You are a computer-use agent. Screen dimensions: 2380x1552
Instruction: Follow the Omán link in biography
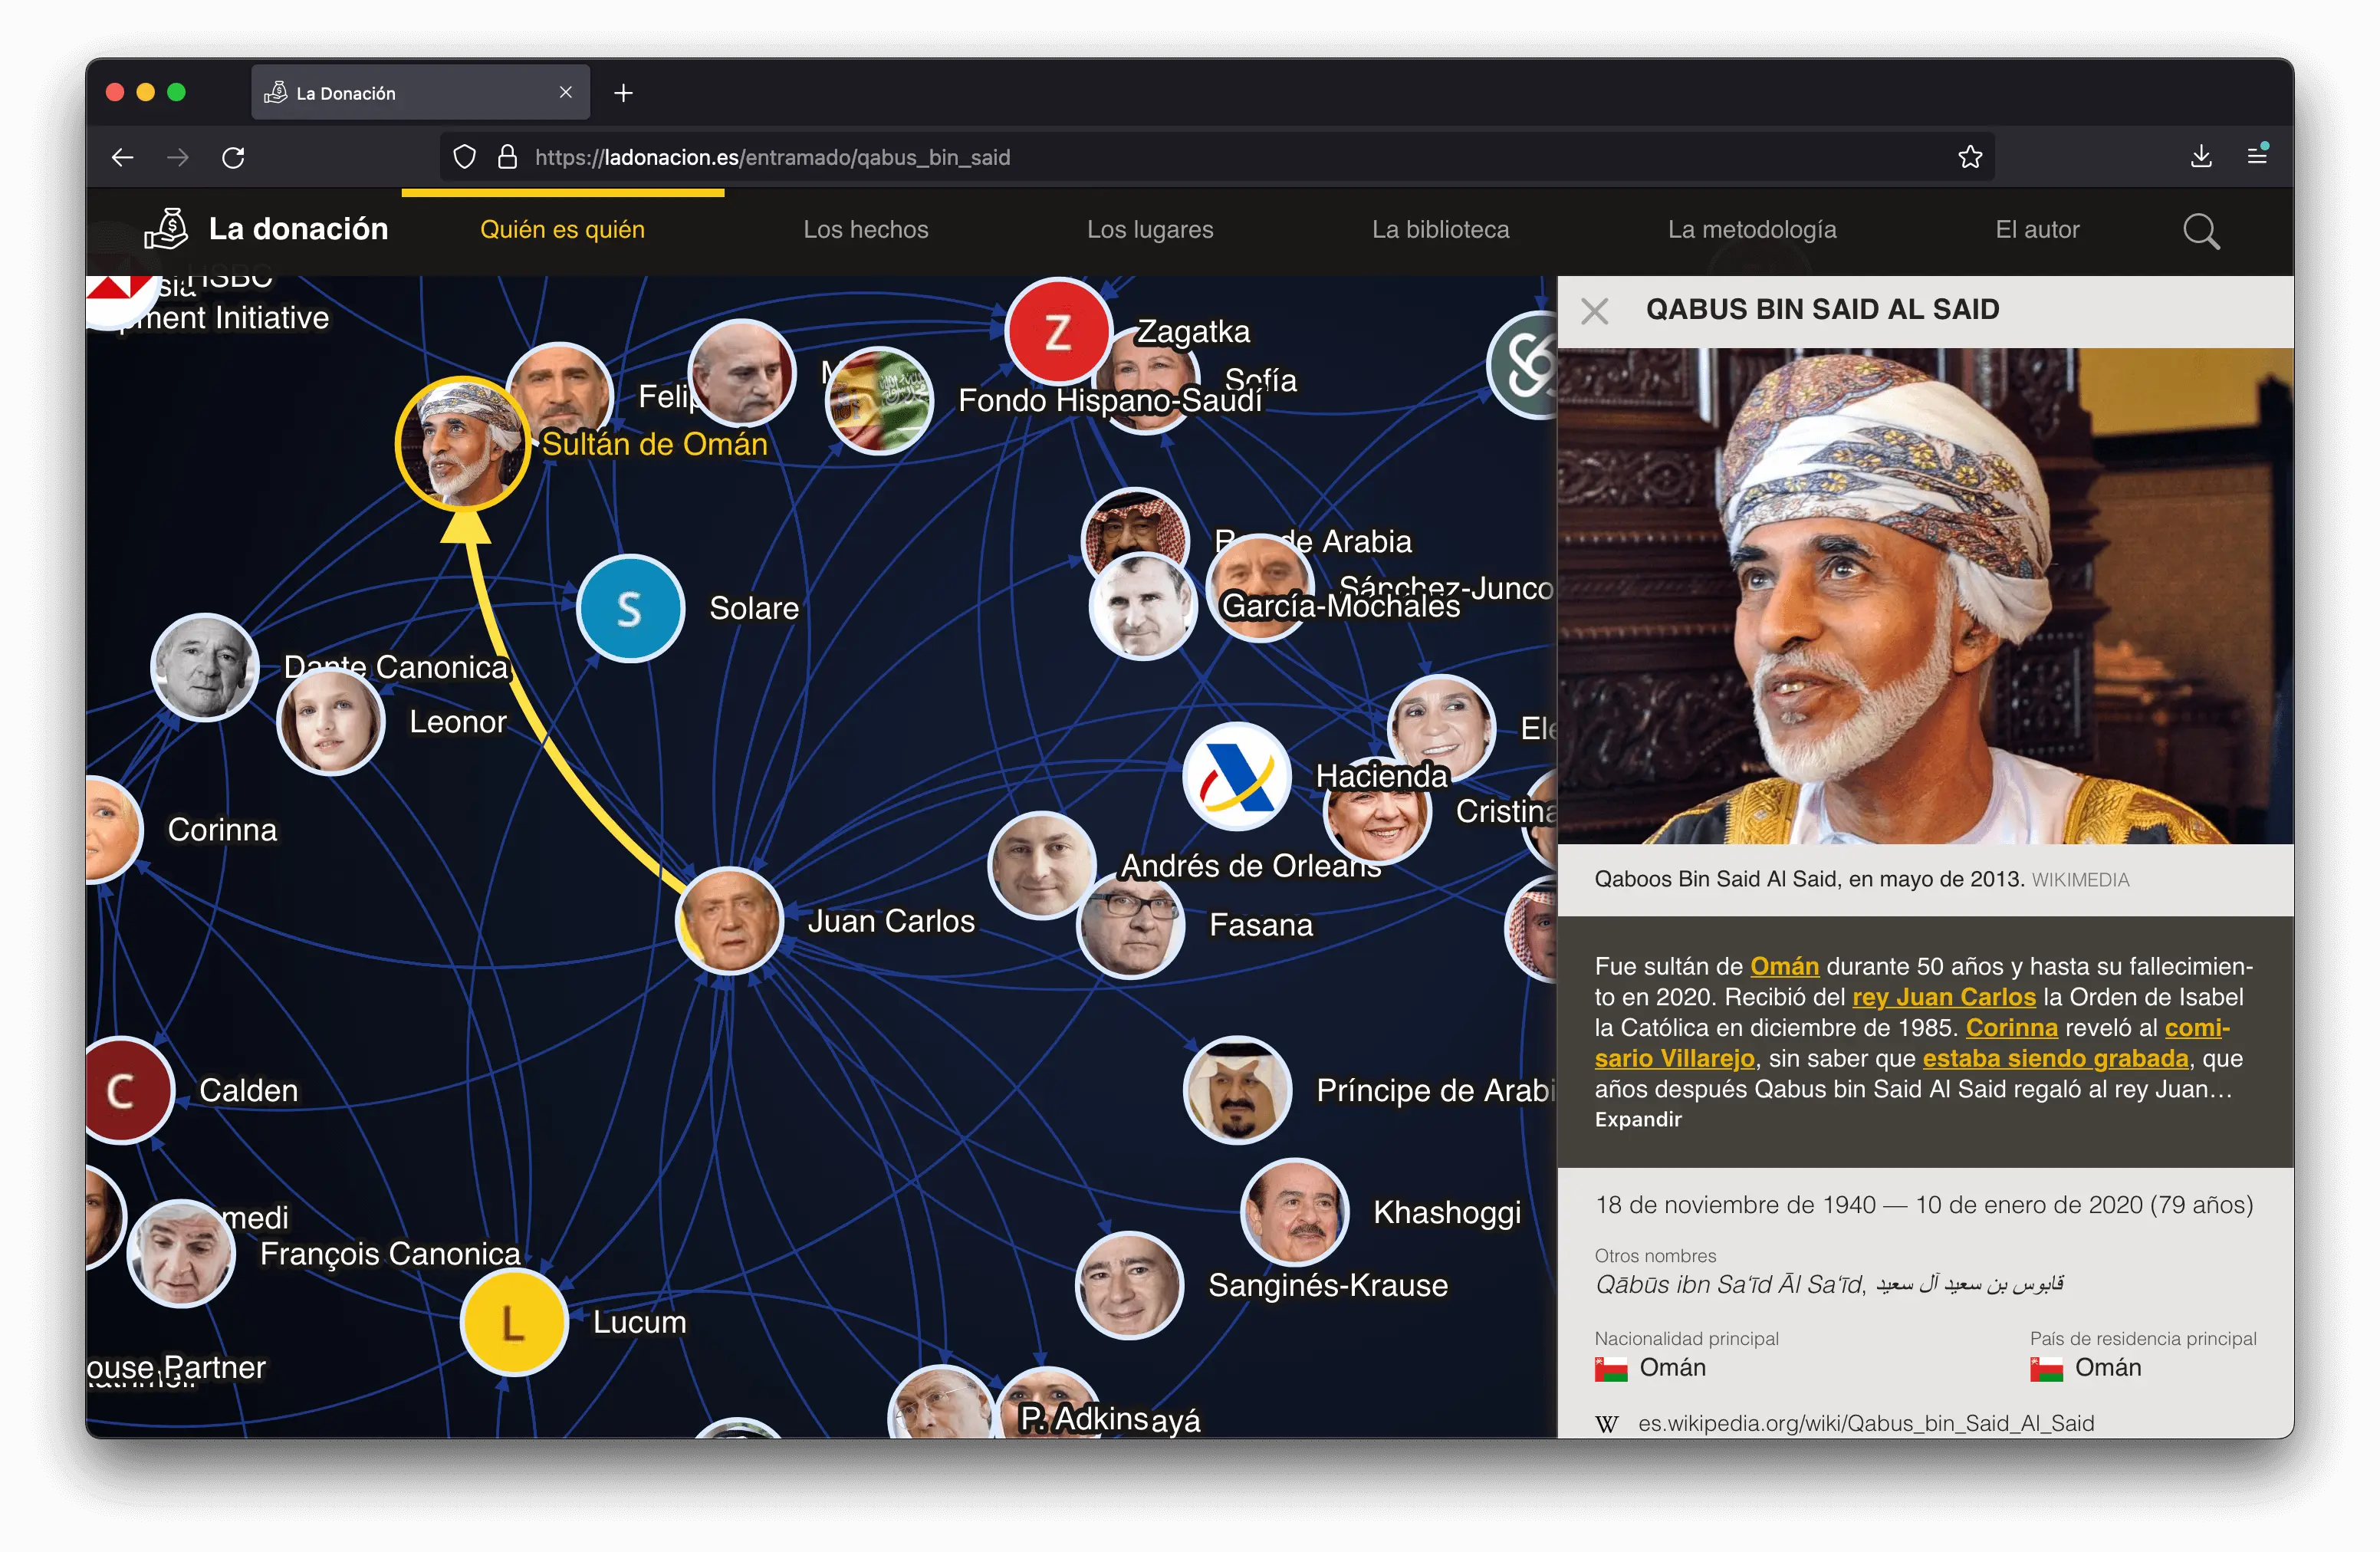1784,966
